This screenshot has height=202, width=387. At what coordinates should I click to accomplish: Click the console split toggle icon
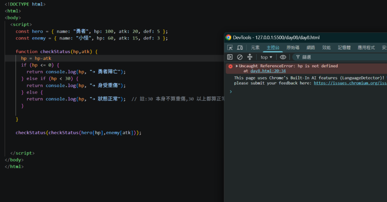(x=250, y=57)
